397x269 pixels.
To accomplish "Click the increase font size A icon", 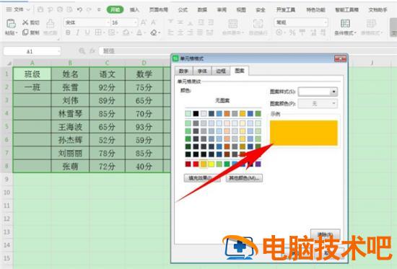I will (x=144, y=22).
